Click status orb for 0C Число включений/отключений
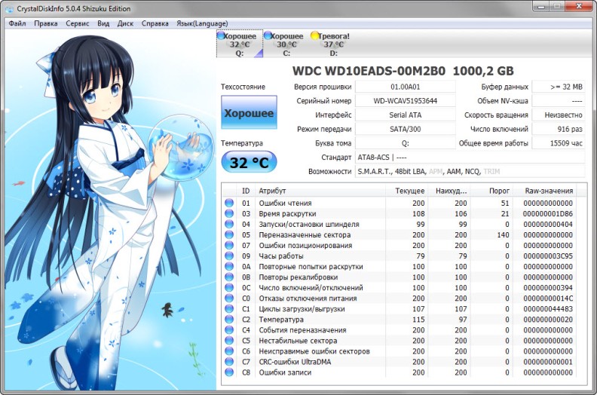The width and height of the screenshot is (597, 395). click(229, 288)
